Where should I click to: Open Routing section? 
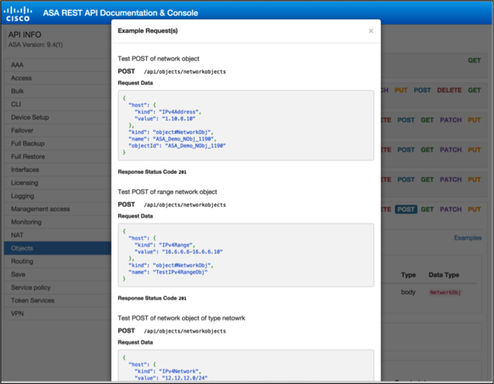click(x=57, y=261)
